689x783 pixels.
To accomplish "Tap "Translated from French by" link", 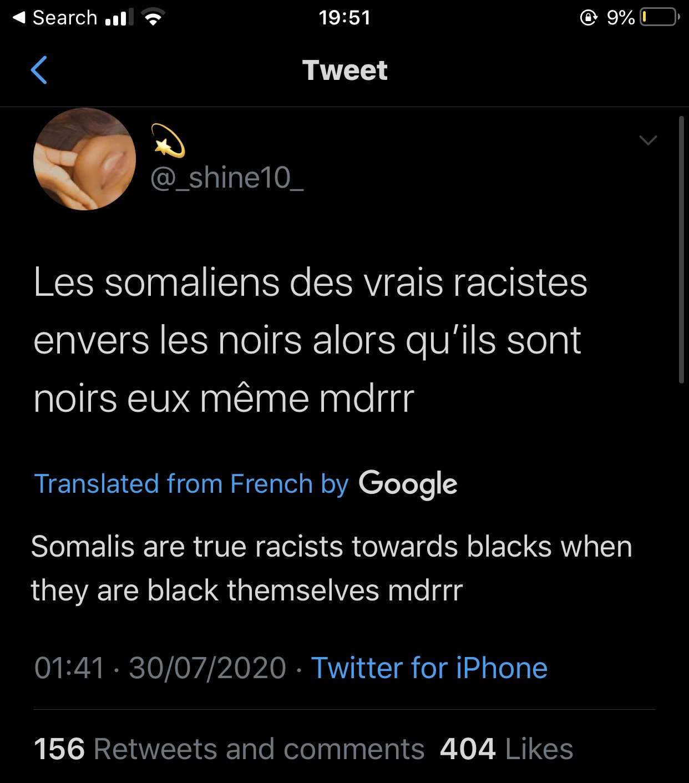I will (191, 484).
